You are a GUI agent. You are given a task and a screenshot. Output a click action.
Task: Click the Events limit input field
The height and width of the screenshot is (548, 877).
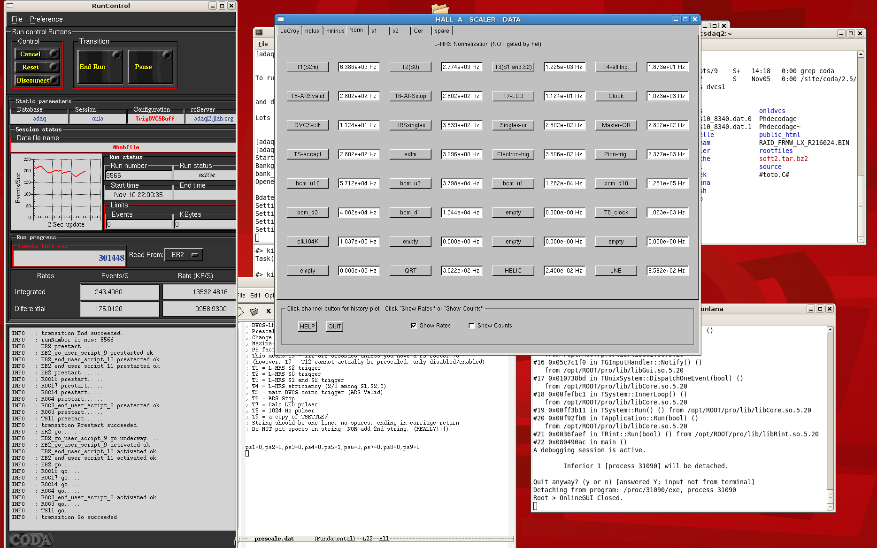click(x=139, y=224)
